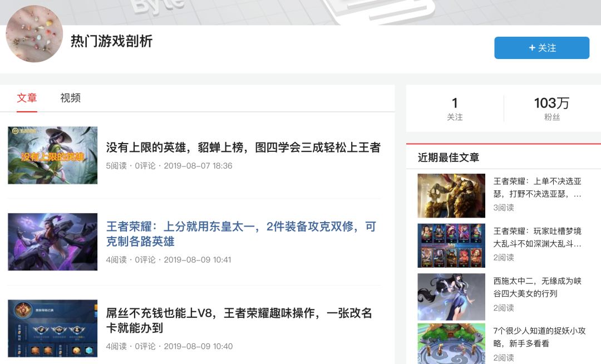Click the 近期最佳文章 heading

[449, 158]
